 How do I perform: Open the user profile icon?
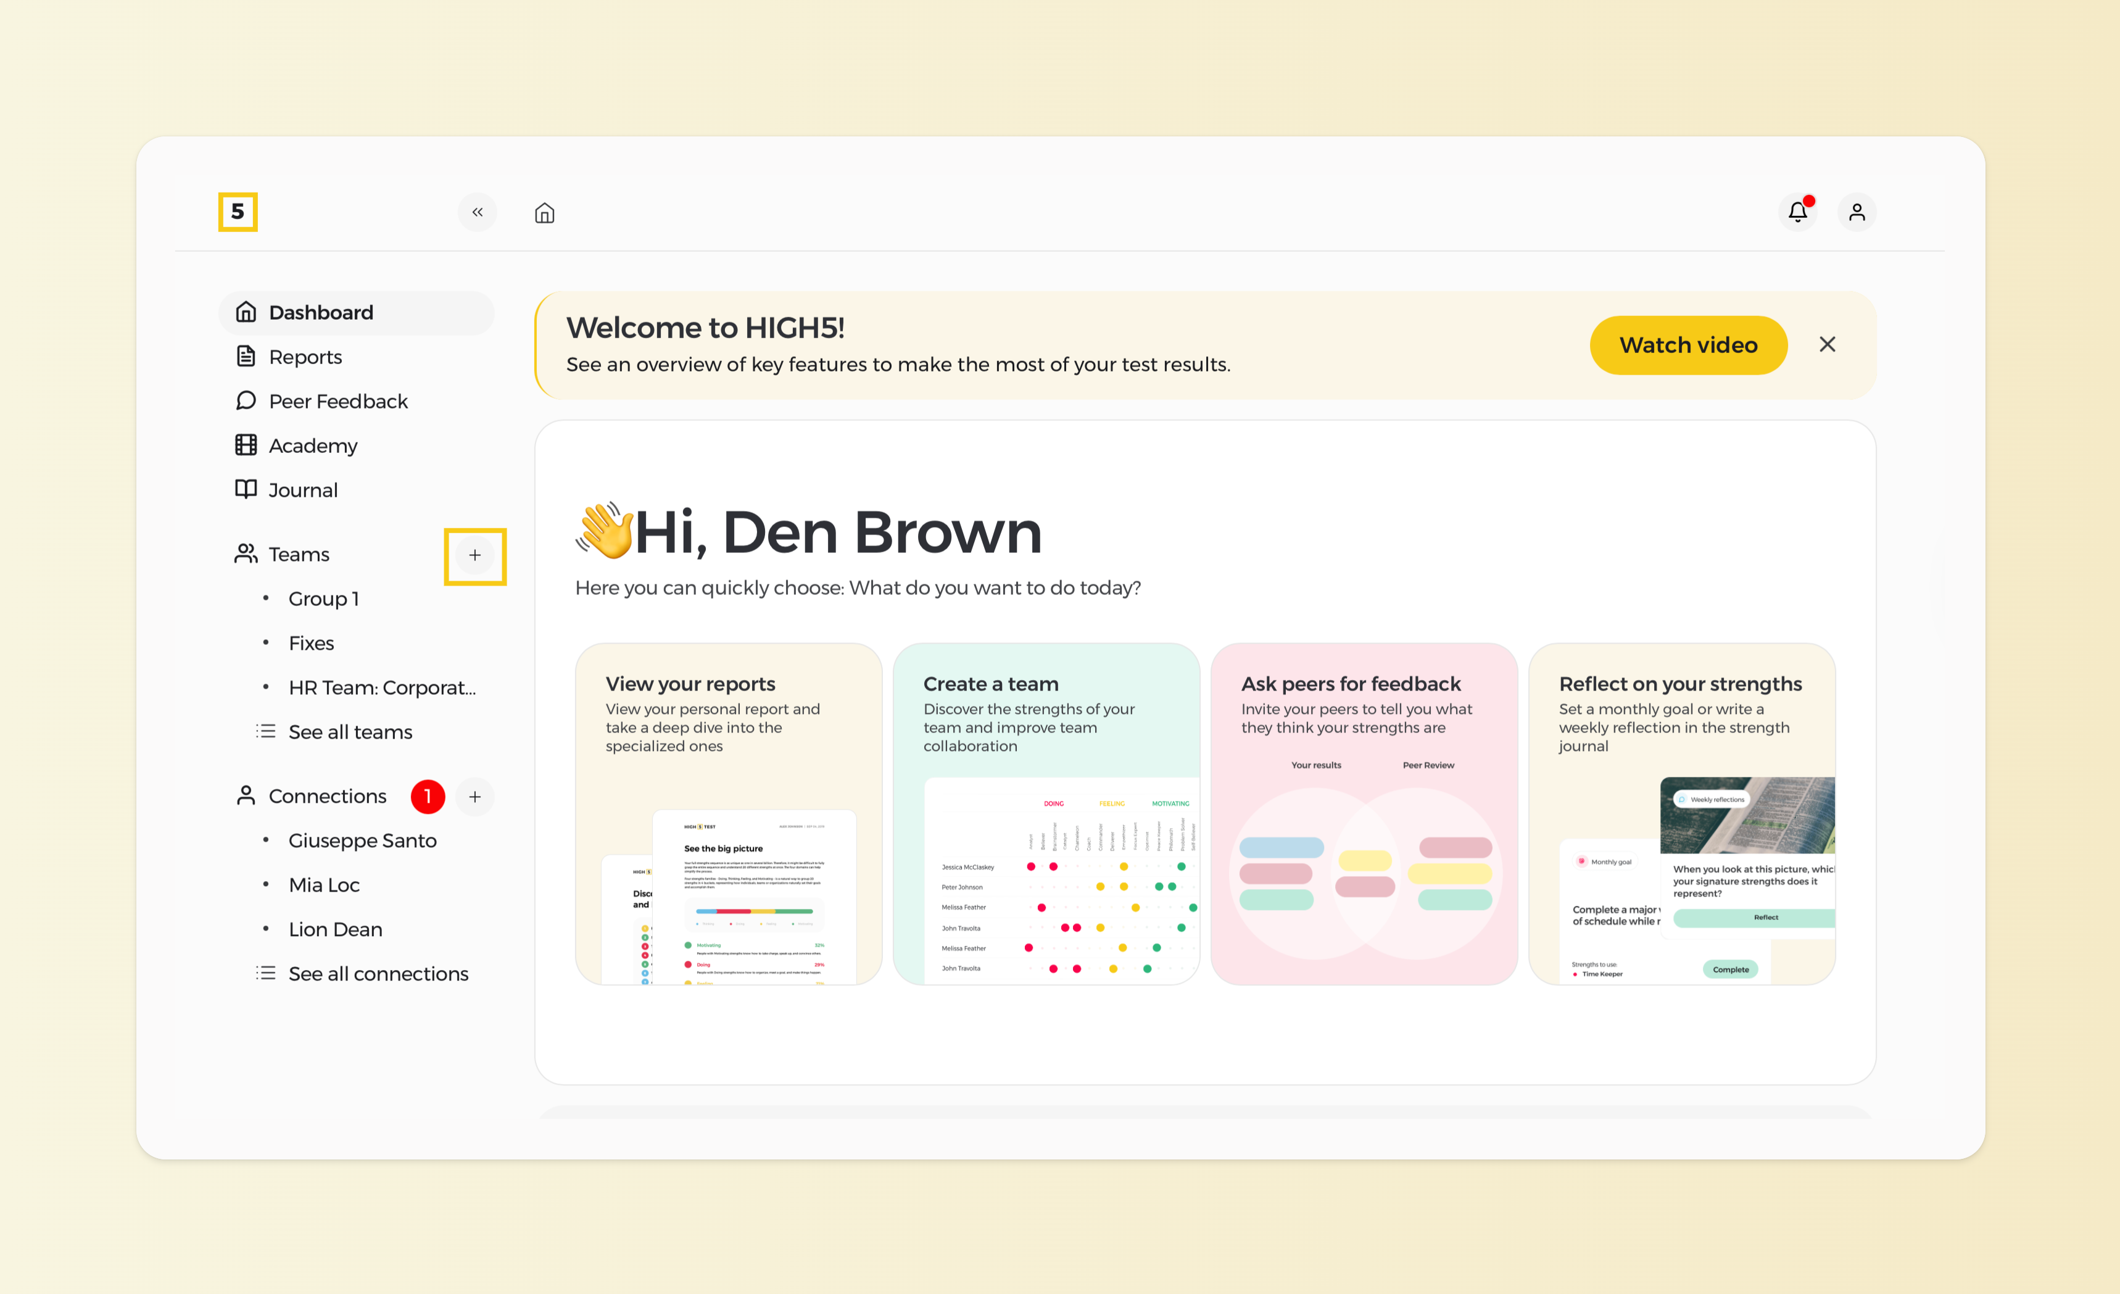1857,212
